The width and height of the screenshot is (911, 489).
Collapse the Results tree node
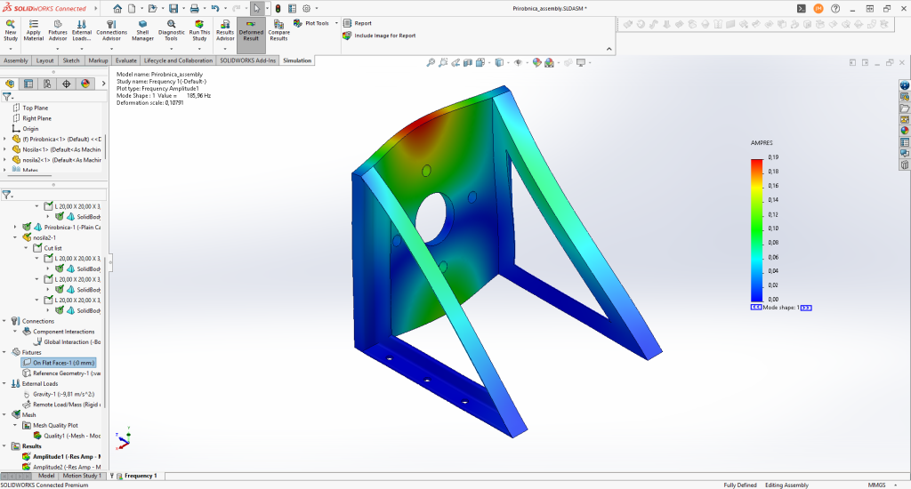pyautogui.click(x=4, y=446)
